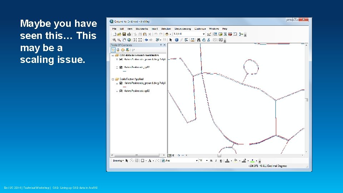Pick the line color swatch

(x=244, y=160)
